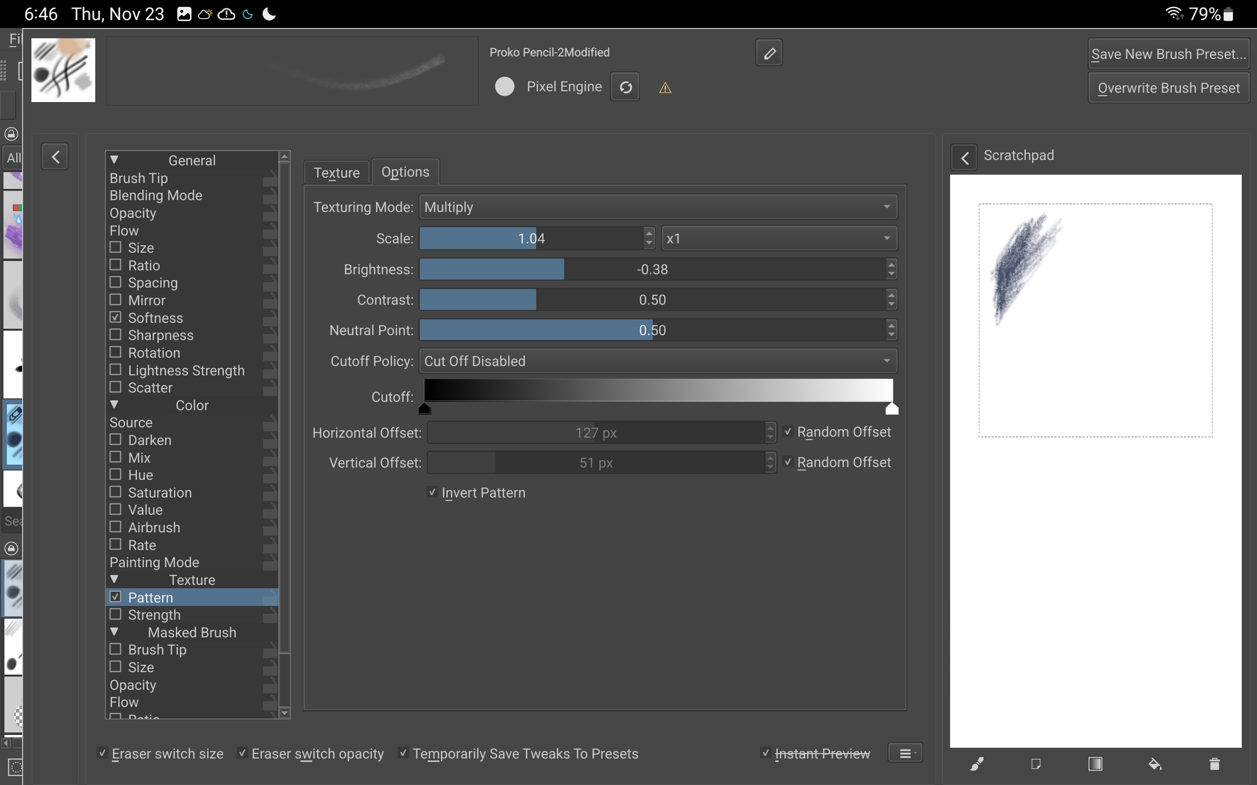This screenshot has width=1257, height=785.
Task: Fill the scratchpad with a gradient
Action: [x=1095, y=764]
